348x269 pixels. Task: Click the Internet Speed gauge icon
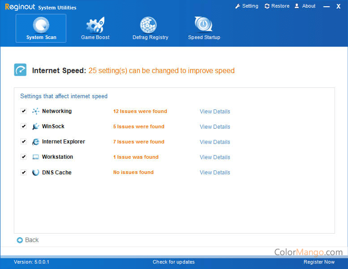(20, 70)
